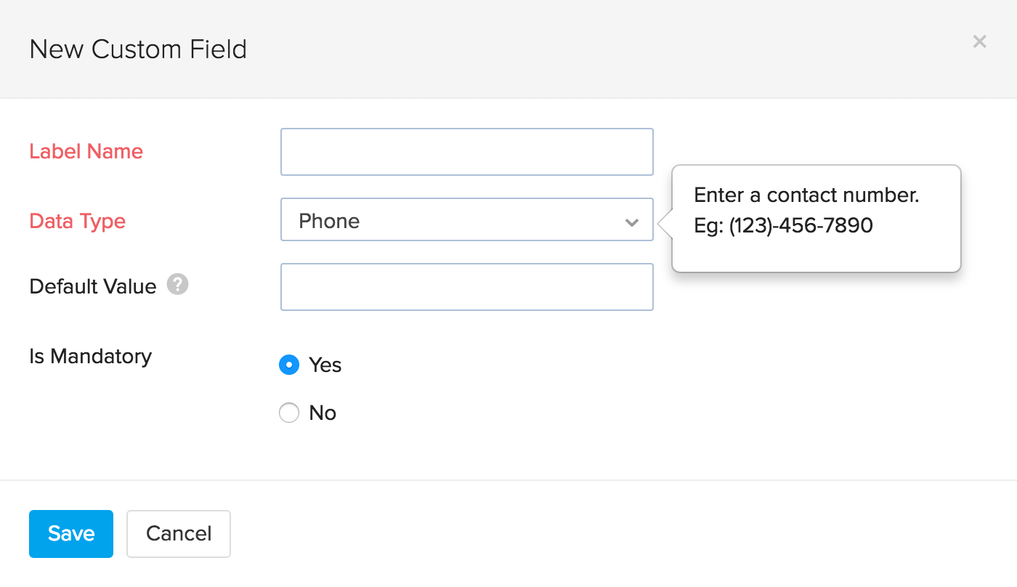1017x587 pixels.
Task: Save the new custom field
Action: (x=70, y=533)
